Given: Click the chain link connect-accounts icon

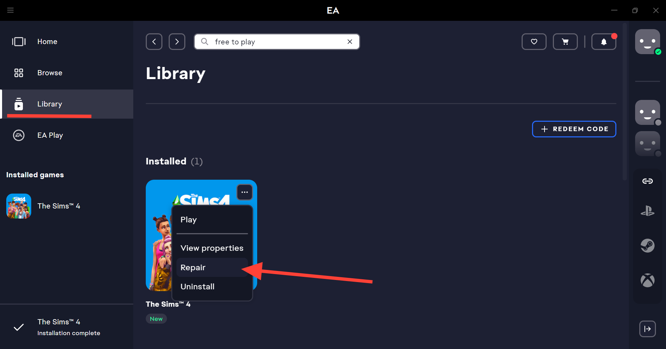Looking at the screenshot, I should point(647,181).
